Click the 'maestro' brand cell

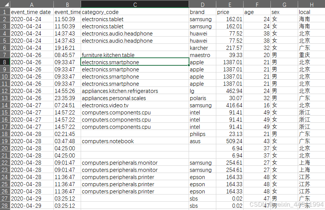coord(203,55)
